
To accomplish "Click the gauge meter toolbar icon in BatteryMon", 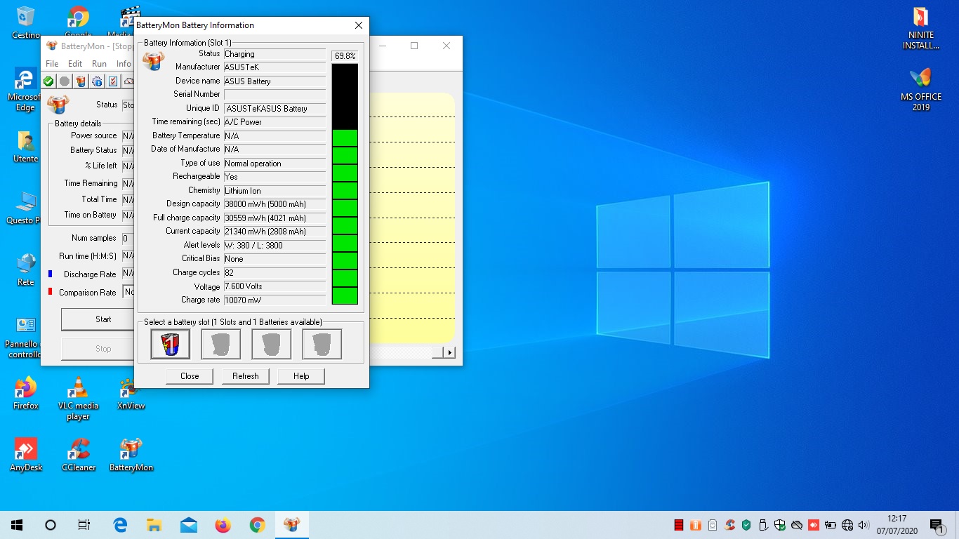I will (x=128, y=81).
